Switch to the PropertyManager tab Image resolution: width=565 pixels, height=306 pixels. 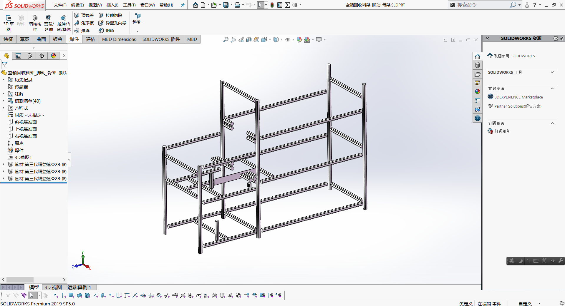coord(18,56)
